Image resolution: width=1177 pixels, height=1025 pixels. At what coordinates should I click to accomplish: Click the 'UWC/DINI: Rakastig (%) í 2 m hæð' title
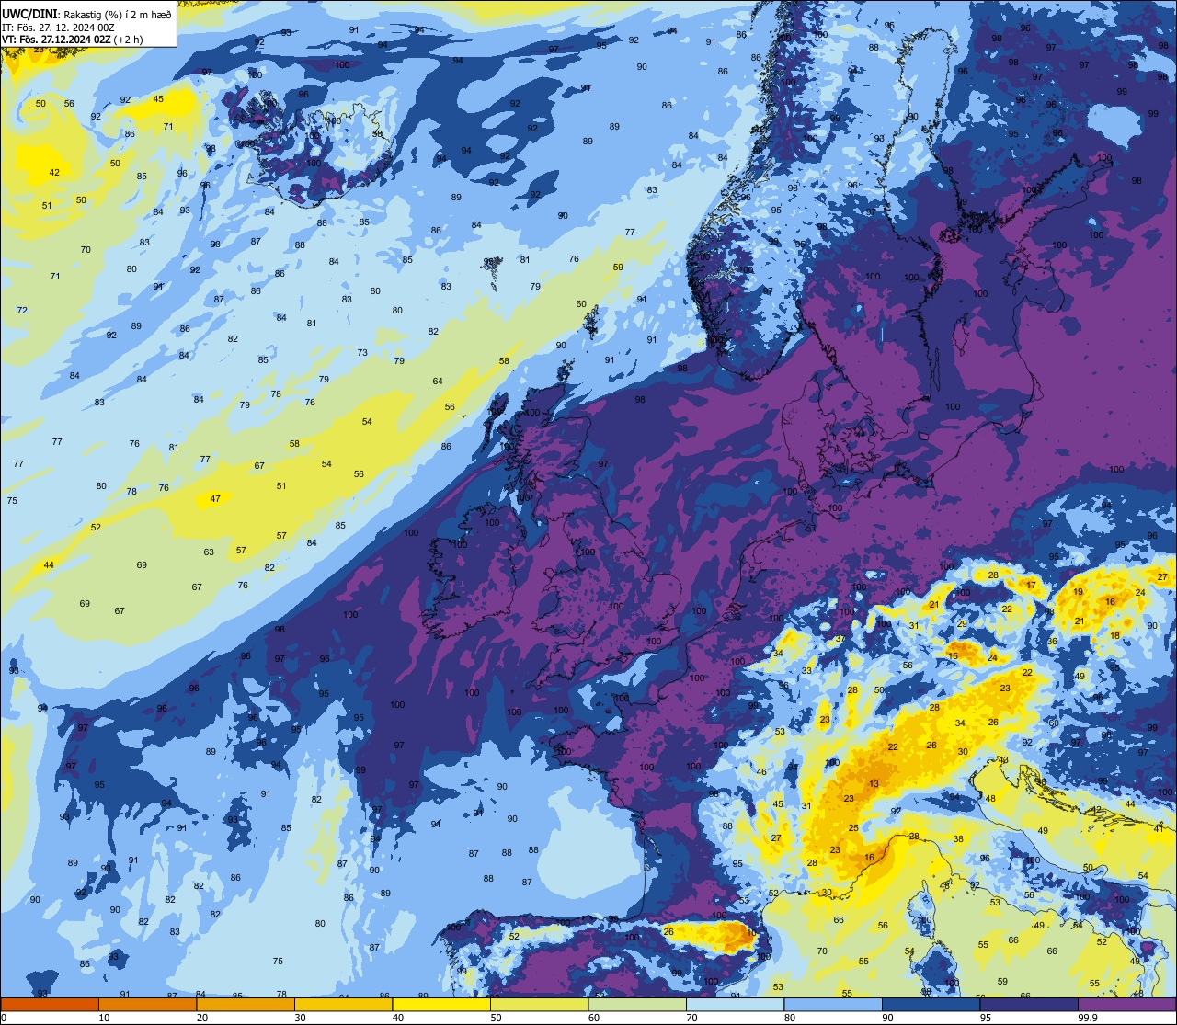click(86, 14)
